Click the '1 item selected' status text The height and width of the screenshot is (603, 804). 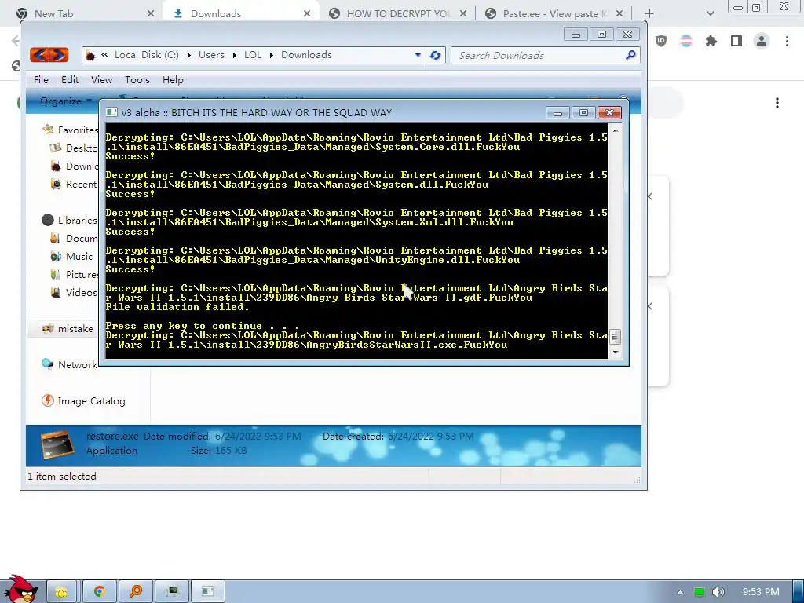pyautogui.click(x=61, y=477)
